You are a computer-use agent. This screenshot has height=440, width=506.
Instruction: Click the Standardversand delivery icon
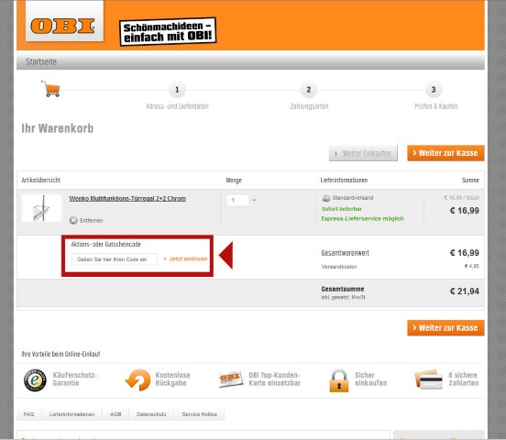pos(326,198)
